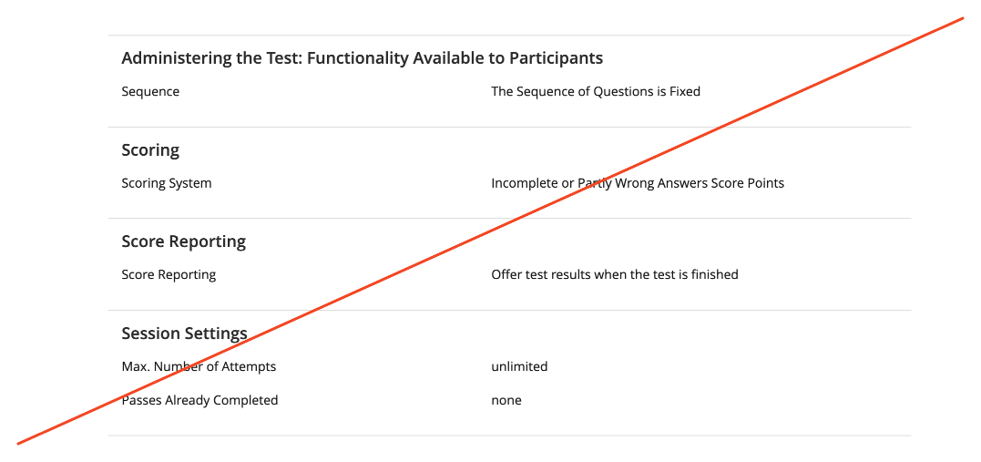The height and width of the screenshot is (462, 981).
Task: Click the 'unlimited' attempts value
Action: pyautogui.click(x=519, y=366)
